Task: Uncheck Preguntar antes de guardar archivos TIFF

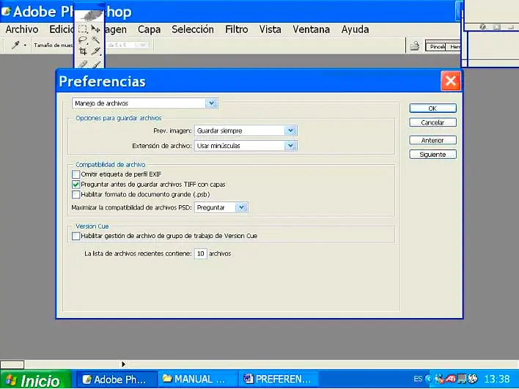Action: pos(76,185)
